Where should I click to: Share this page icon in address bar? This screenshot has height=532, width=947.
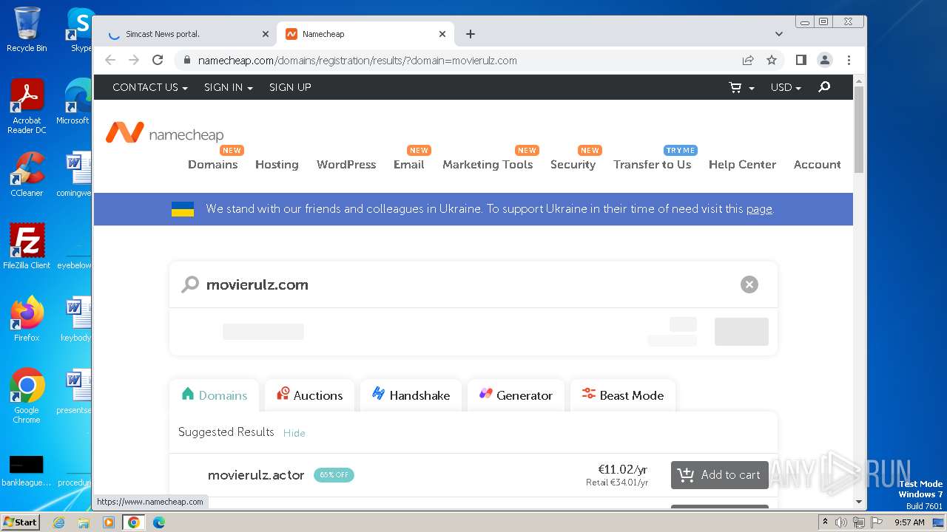pyautogui.click(x=748, y=60)
